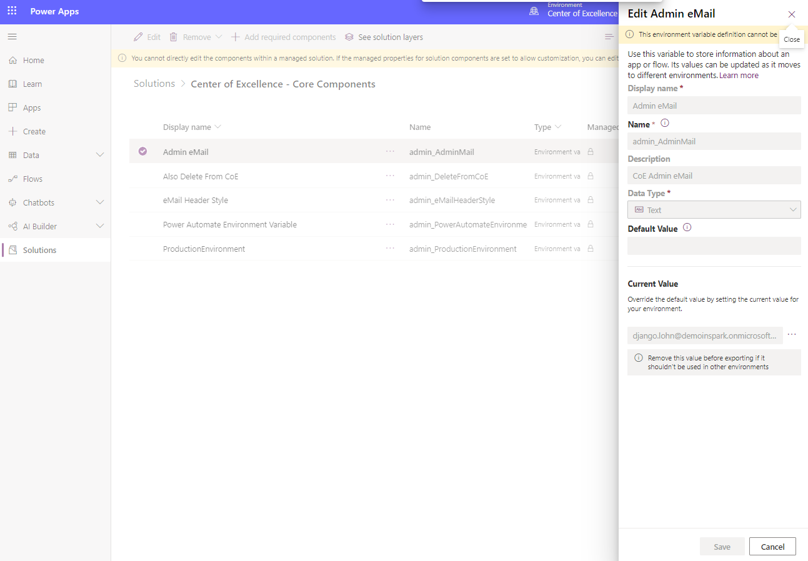This screenshot has height=561, width=808.
Task: Click the See solution layers icon
Action: coord(349,37)
